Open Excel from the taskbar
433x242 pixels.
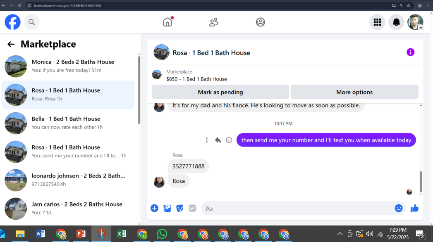[x=122, y=234]
